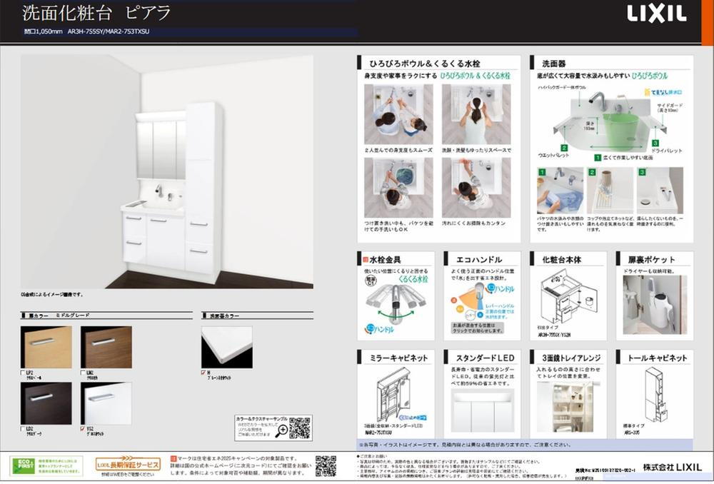714x484 pixels.
Task: Check the LP2 door color checkbox
Action: point(23,372)
